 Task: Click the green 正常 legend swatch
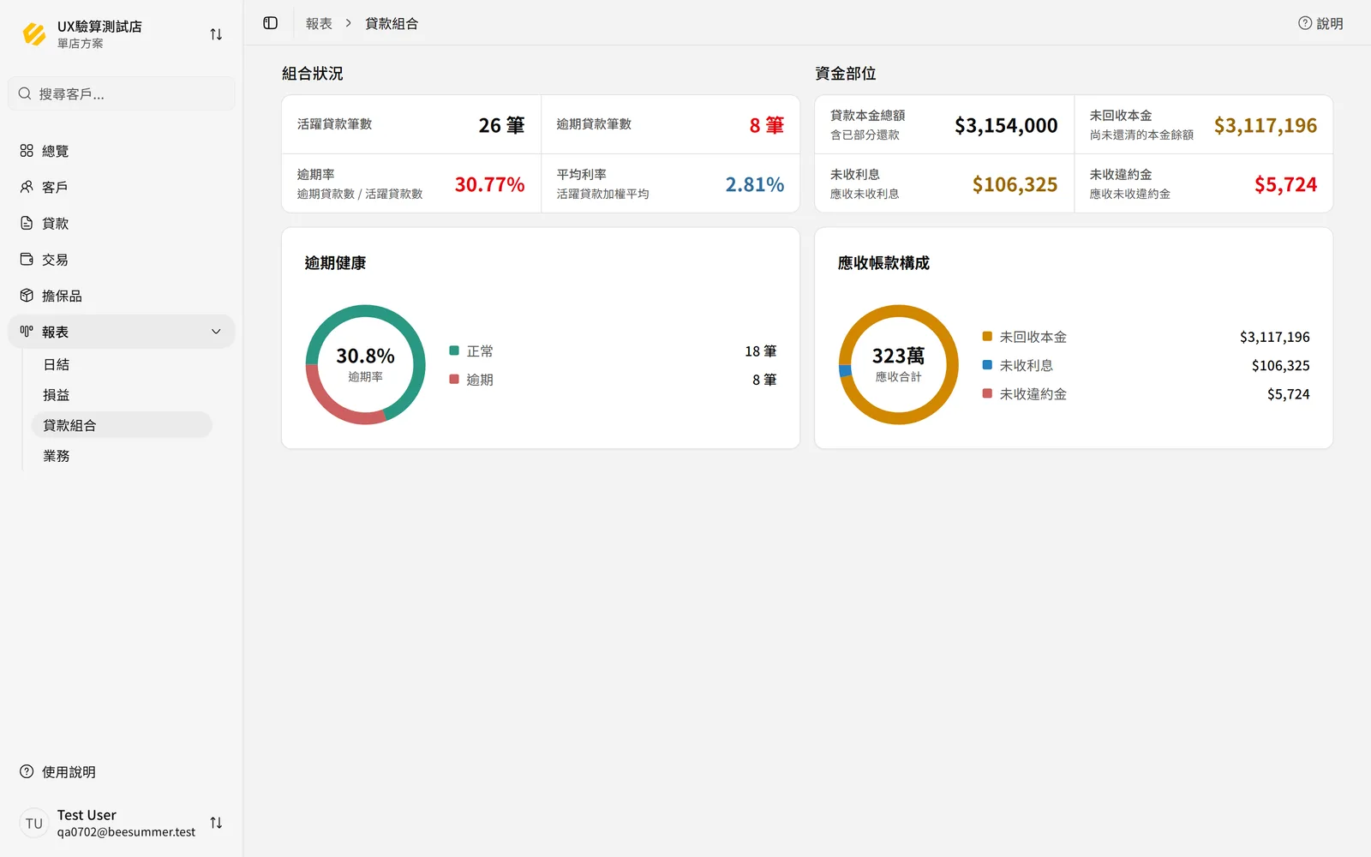(x=454, y=351)
